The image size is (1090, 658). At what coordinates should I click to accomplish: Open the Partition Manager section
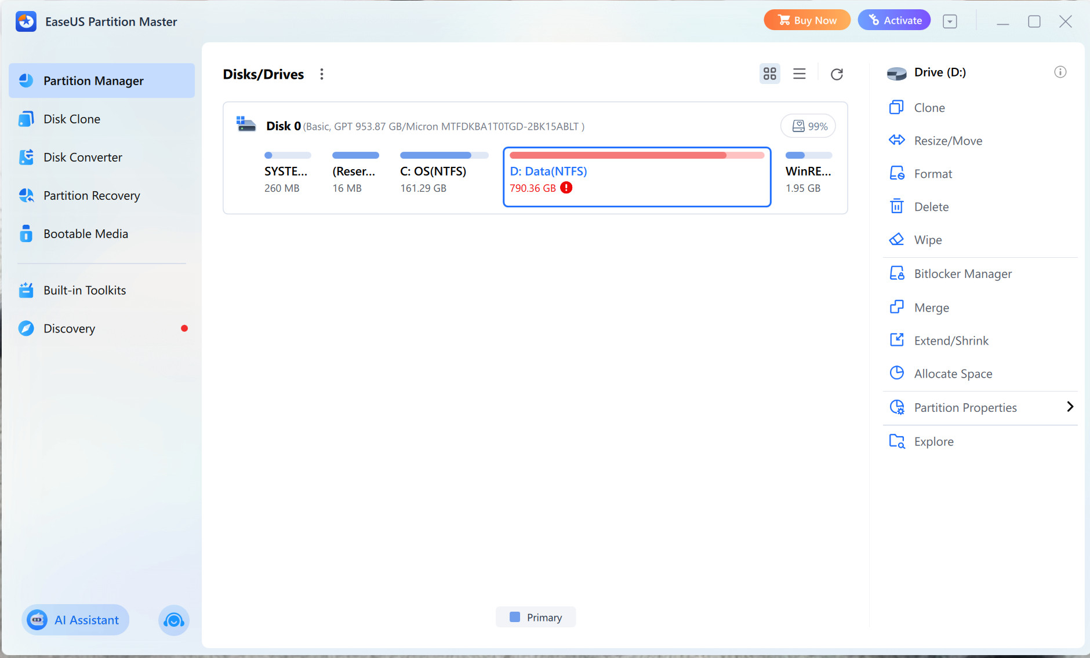coord(101,81)
